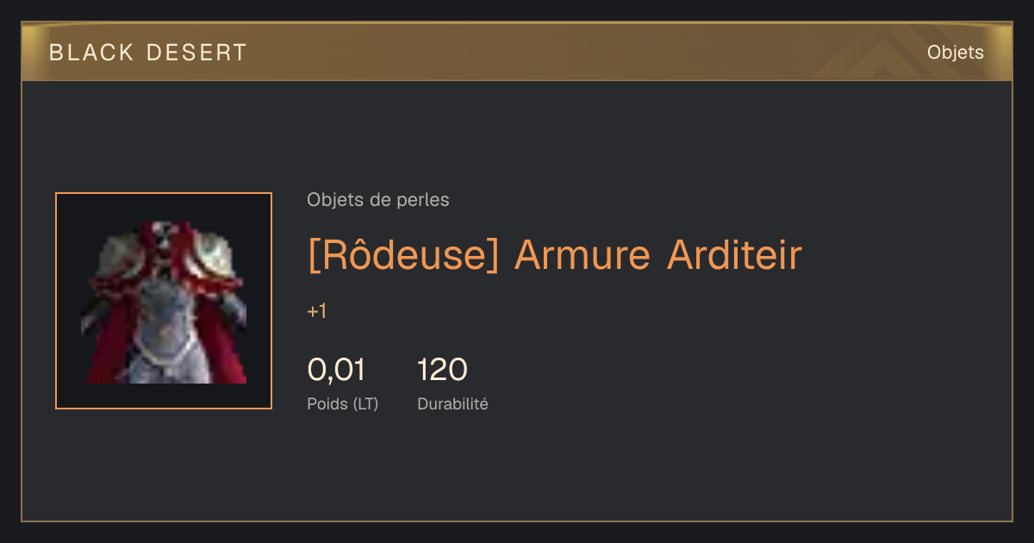Click the word Arditeir in item name

[x=735, y=255]
